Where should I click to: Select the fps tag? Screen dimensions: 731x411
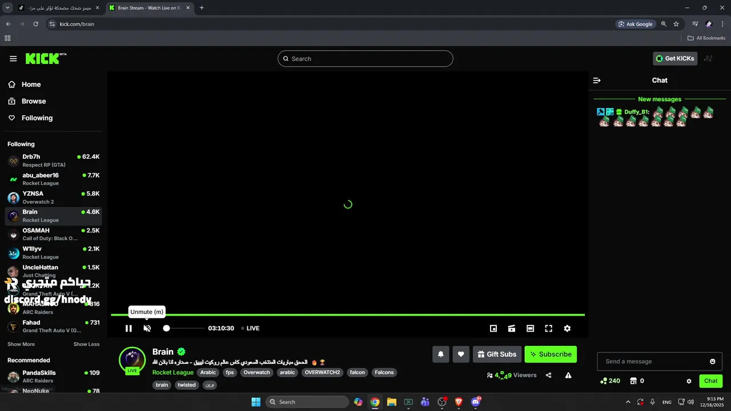pos(230,372)
